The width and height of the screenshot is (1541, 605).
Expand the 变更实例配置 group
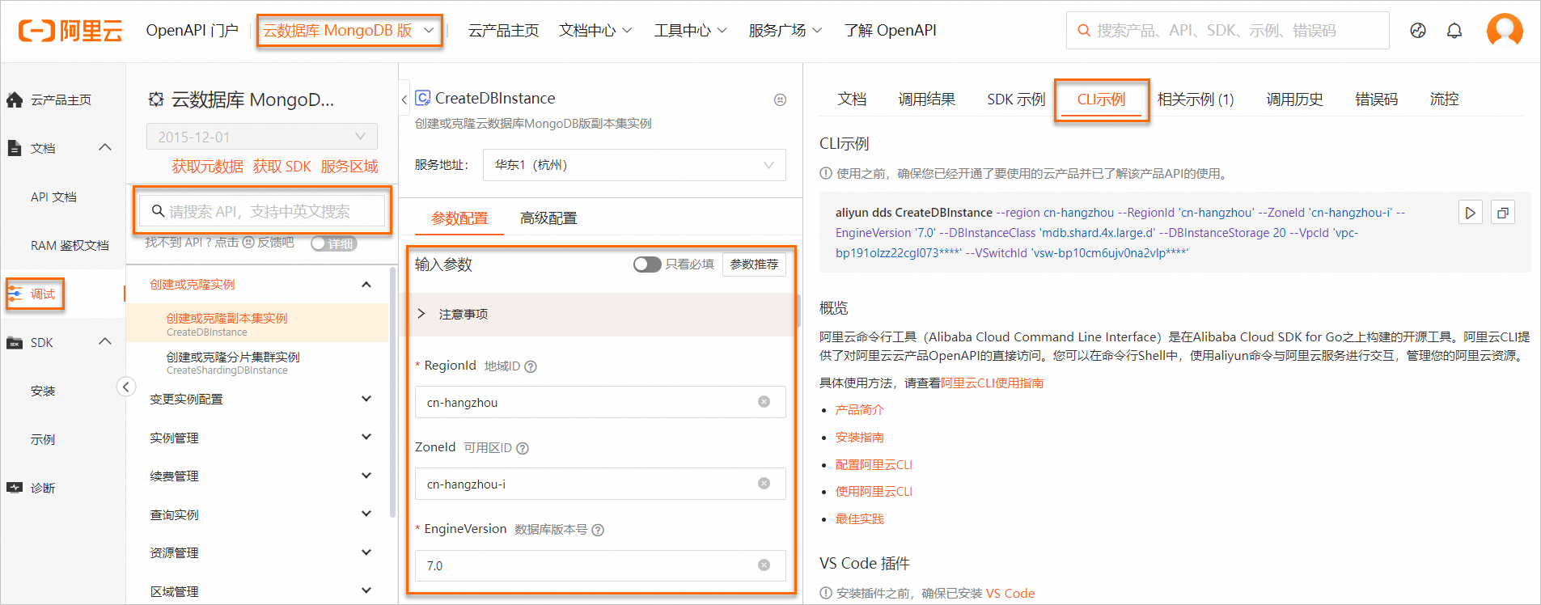(366, 399)
